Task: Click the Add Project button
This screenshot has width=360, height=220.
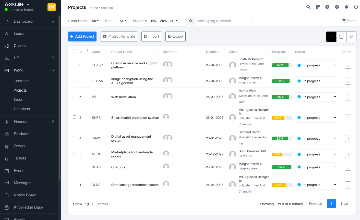Action: pyautogui.click(x=82, y=36)
